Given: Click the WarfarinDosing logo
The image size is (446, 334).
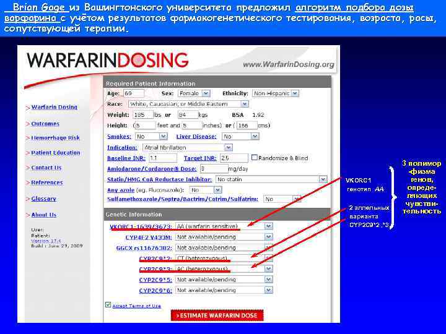Looking at the screenshot, I should 108,60.
